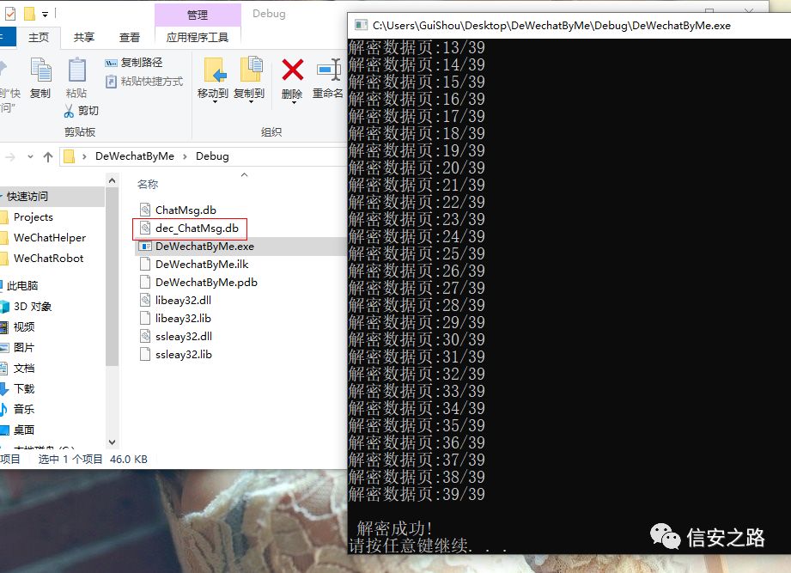Click the folder icon in title bar
Screen dimensions: 791x573
pyautogui.click(x=30, y=14)
